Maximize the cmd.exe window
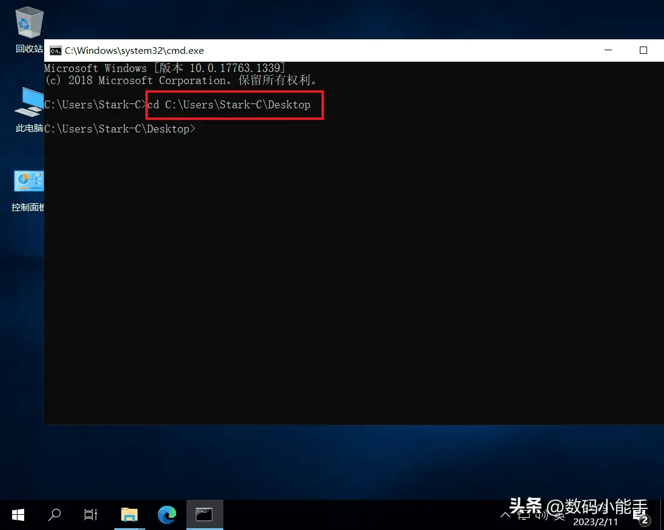Image resolution: width=664 pixels, height=530 pixels. [643, 50]
